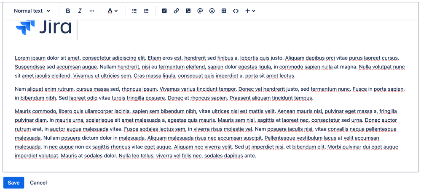This screenshot has height=196, width=421.
Task: Insert a code snippet
Action: [x=236, y=11]
